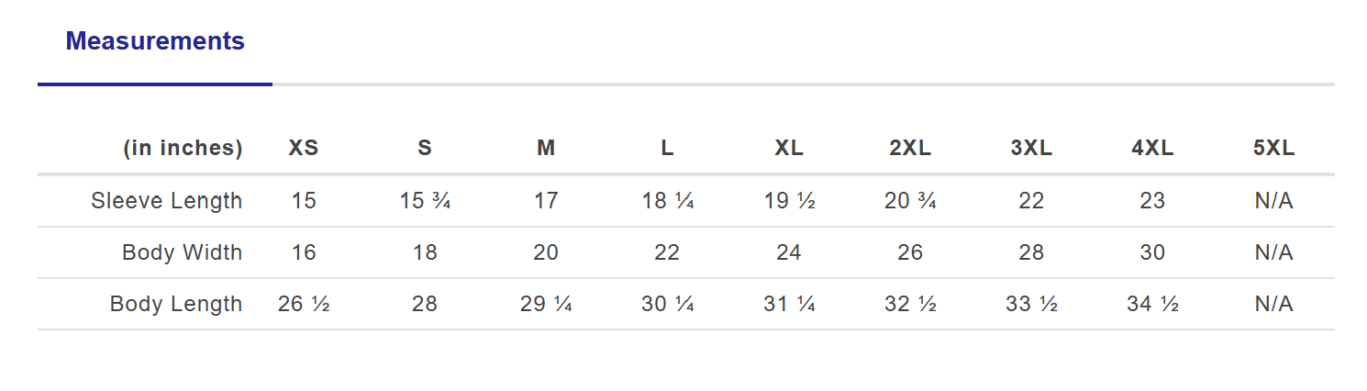Click the Sleeve Length row label

167,201
